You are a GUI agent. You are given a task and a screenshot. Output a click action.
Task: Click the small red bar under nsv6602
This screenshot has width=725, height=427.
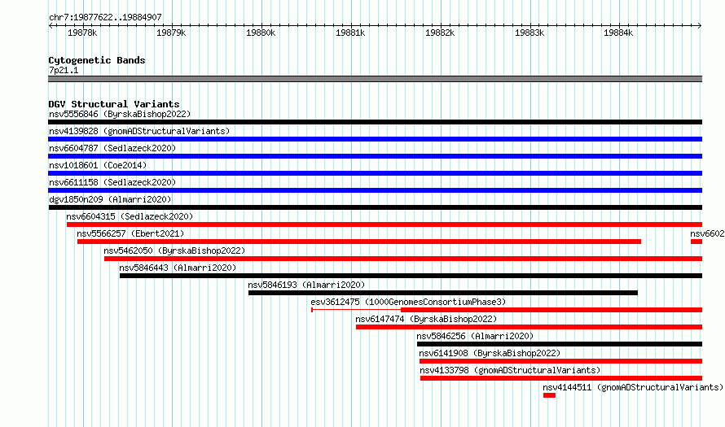click(696, 242)
